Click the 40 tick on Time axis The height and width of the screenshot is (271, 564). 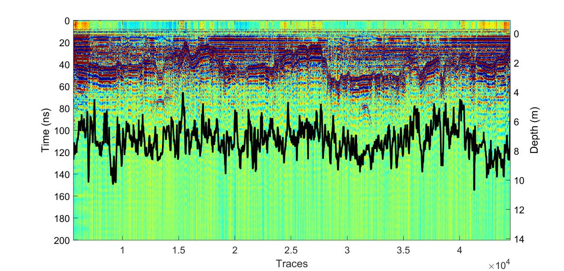click(x=64, y=64)
